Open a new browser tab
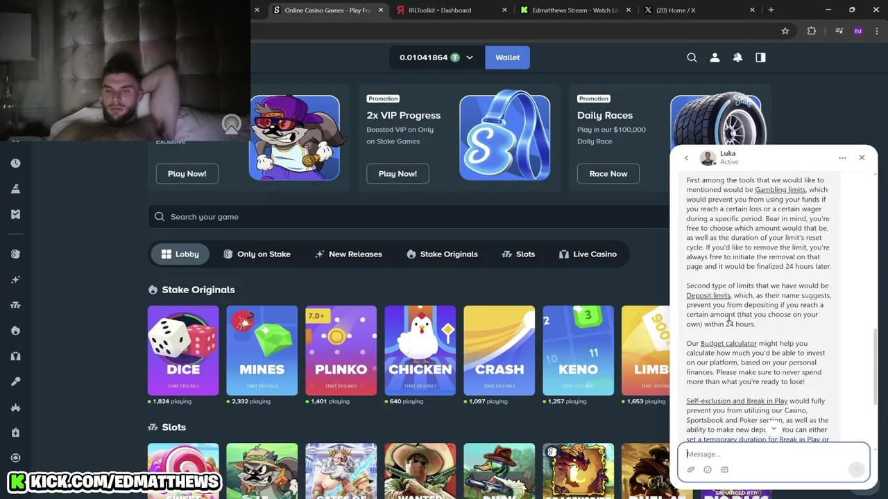Screen dimensions: 888x499 coord(771,10)
